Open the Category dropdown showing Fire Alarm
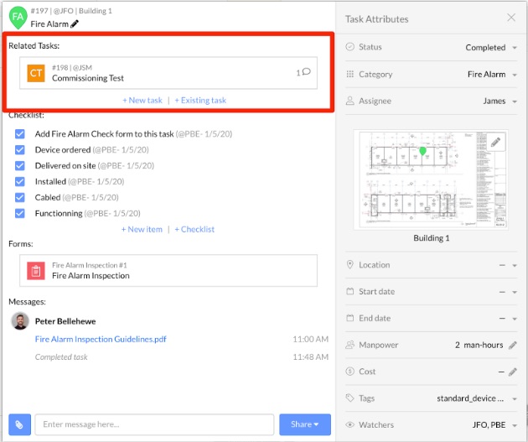This screenshot has height=442, width=528. point(492,74)
